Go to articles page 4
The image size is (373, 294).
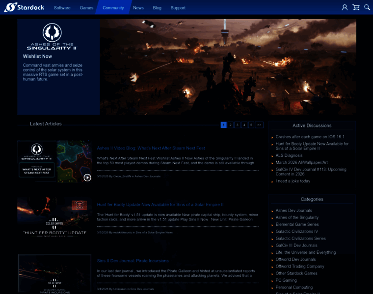coord(244,125)
